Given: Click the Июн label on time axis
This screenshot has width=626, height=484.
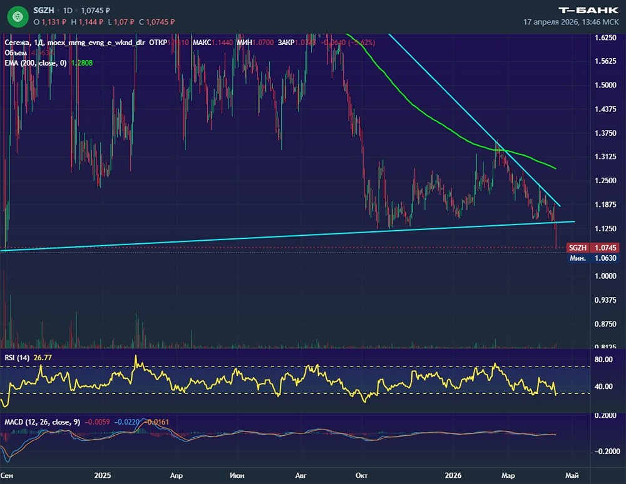Looking at the screenshot, I should 237,475.
